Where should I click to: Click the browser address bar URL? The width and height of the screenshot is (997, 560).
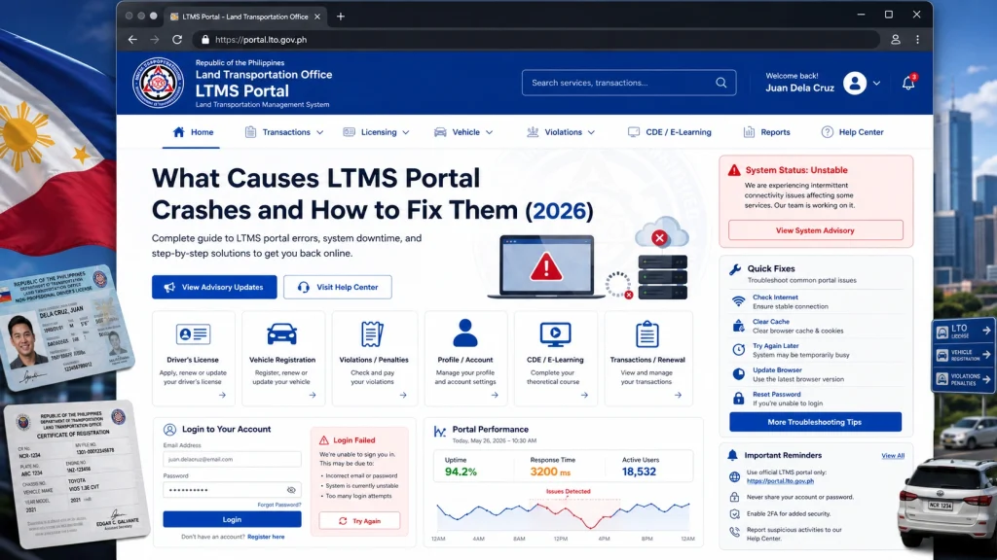click(x=261, y=39)
